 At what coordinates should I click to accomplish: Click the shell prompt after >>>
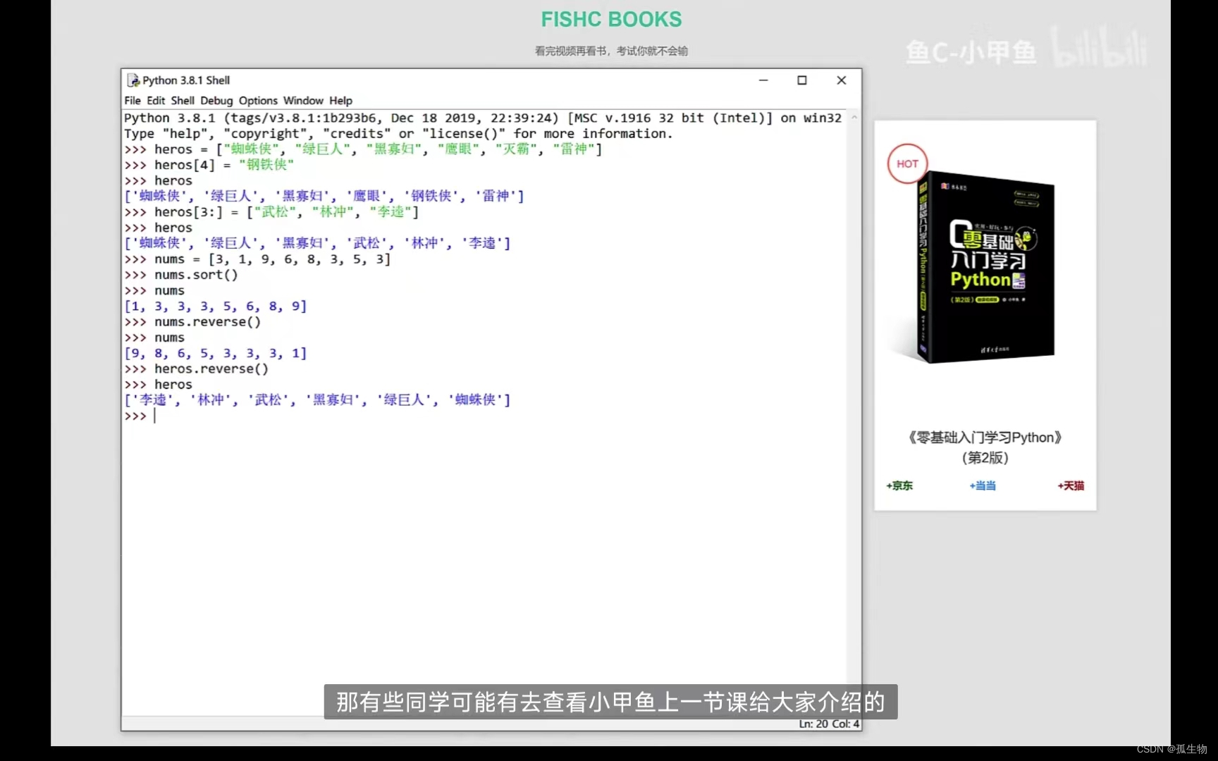pyautogui.click(x=155, y=416)
